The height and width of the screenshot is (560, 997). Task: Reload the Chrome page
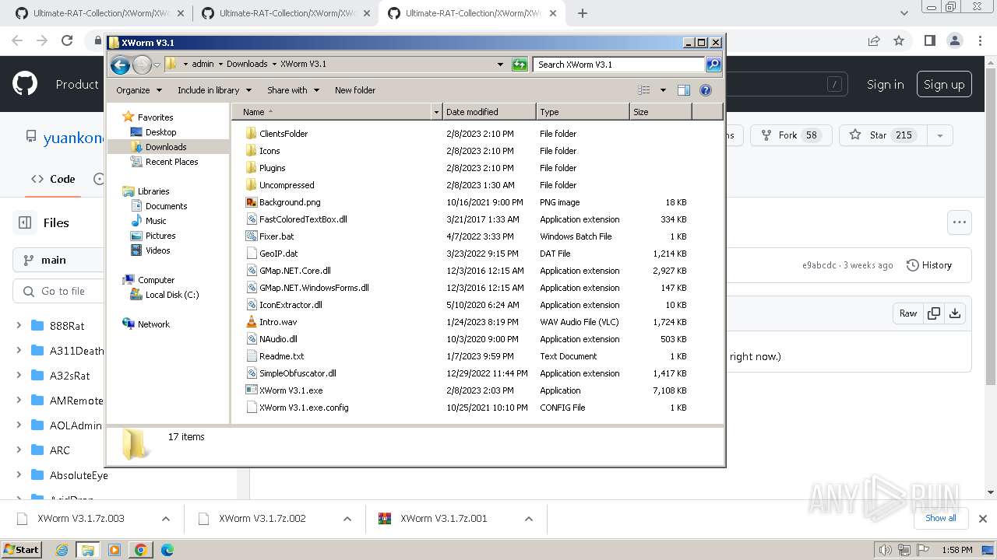pos(67,40)
